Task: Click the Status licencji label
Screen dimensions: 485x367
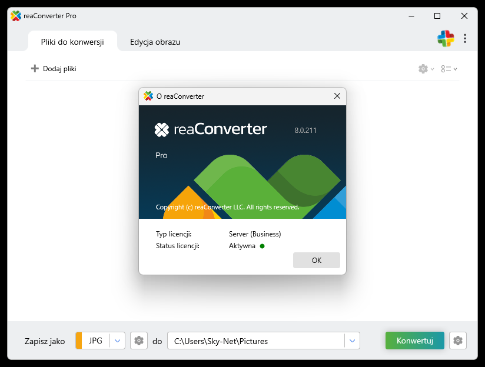Action: [x=178, y=246]
